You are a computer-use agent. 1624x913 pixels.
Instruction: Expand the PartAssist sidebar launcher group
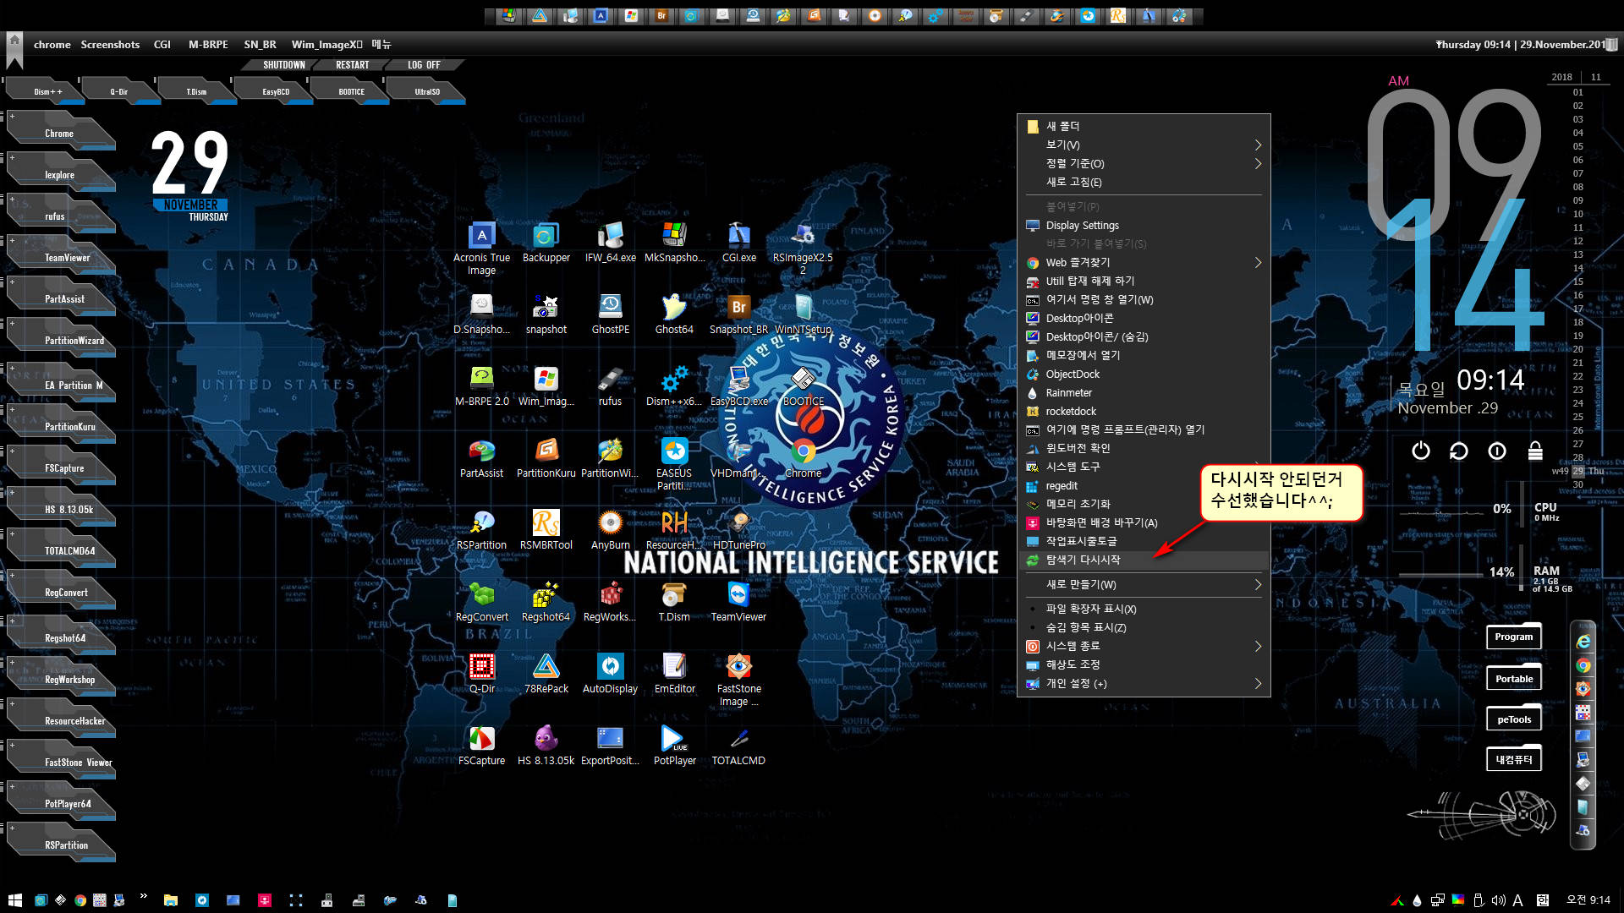point(12,282)
